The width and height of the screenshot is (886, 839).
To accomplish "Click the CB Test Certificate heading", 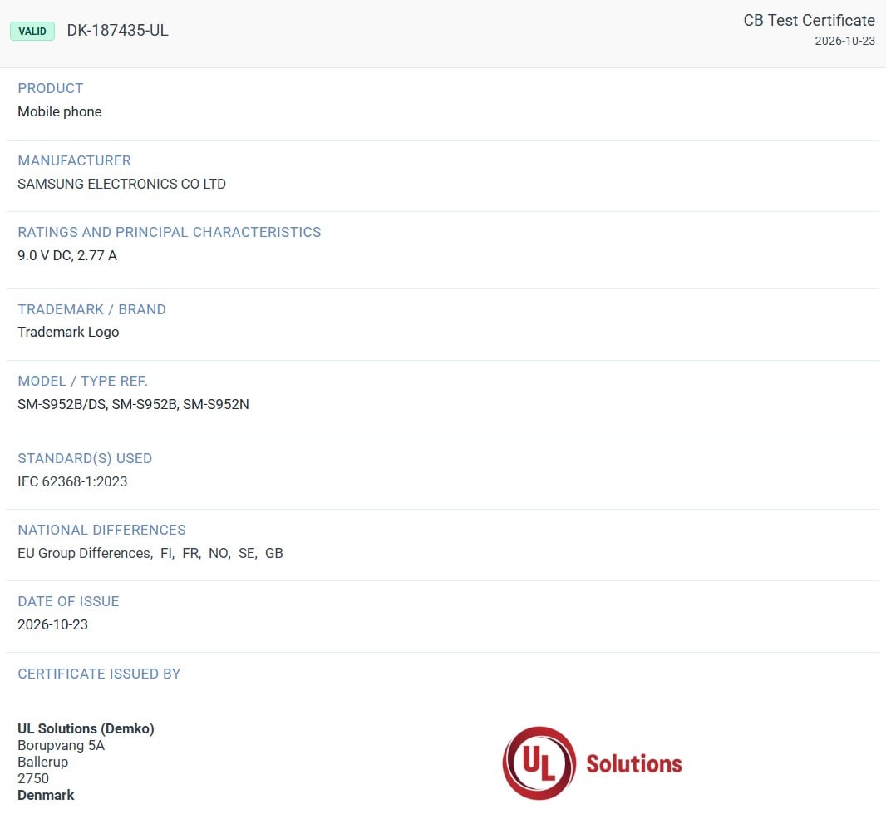I will coord(810,20).
